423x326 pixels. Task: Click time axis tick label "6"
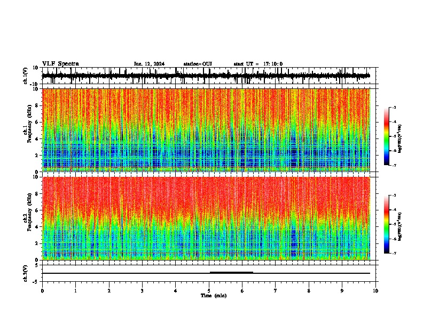(242, 291)
